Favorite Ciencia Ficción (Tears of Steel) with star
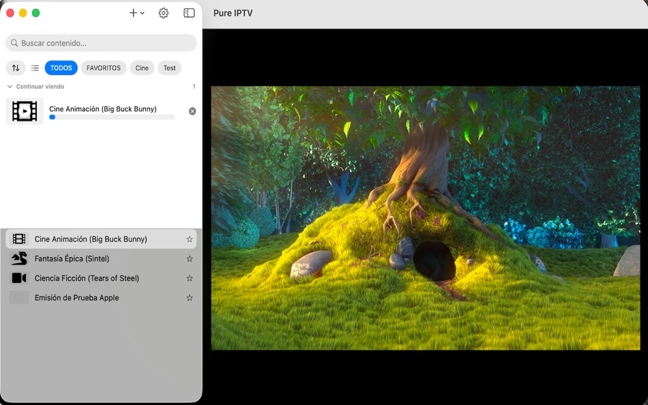The height and width of the screenshot is (405, 648). pos(189,278)
